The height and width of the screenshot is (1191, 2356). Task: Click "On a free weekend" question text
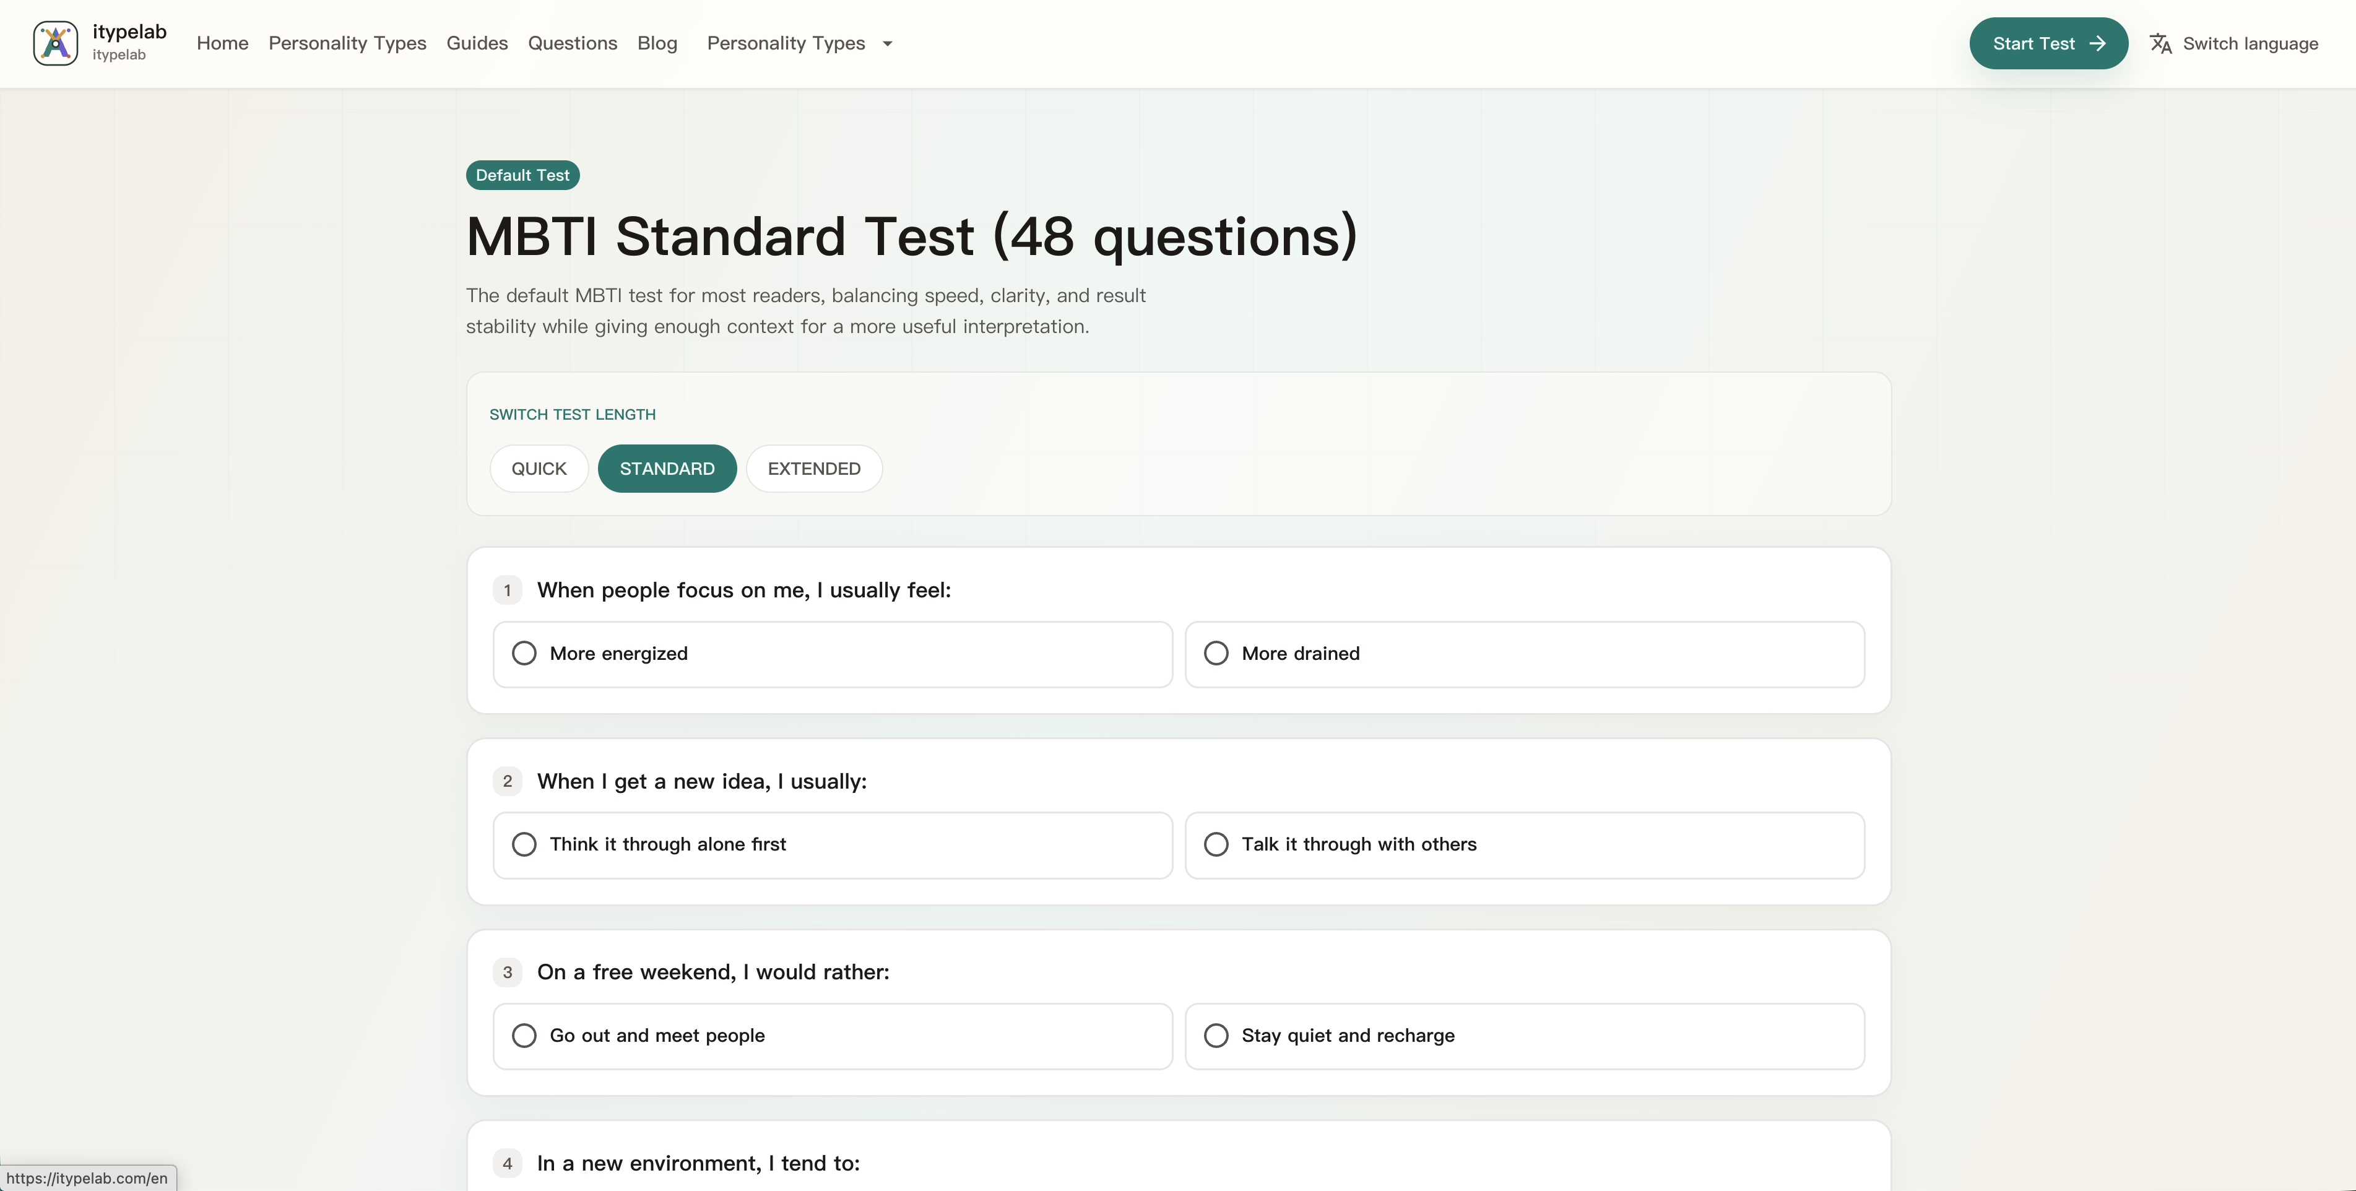click(x=713, y=972)
